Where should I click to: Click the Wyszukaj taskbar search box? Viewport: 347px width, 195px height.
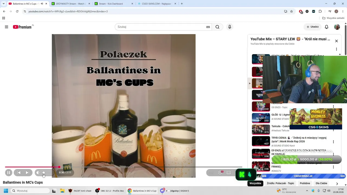pyautogui.click(x=30, y=191)
